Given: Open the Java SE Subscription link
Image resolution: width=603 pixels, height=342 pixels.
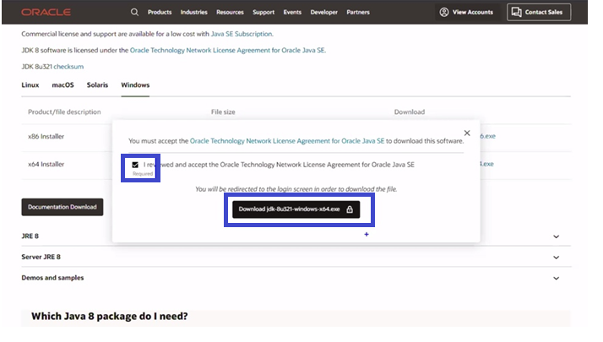Looking at the screenshot, I should (x=242, y=34).
